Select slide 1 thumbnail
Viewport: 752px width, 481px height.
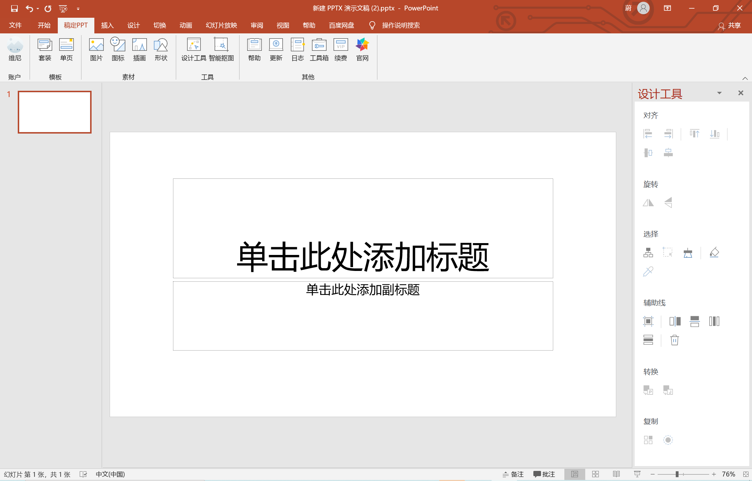click(x=55, y=112)
